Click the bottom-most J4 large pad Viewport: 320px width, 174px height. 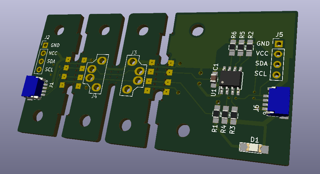96,87
